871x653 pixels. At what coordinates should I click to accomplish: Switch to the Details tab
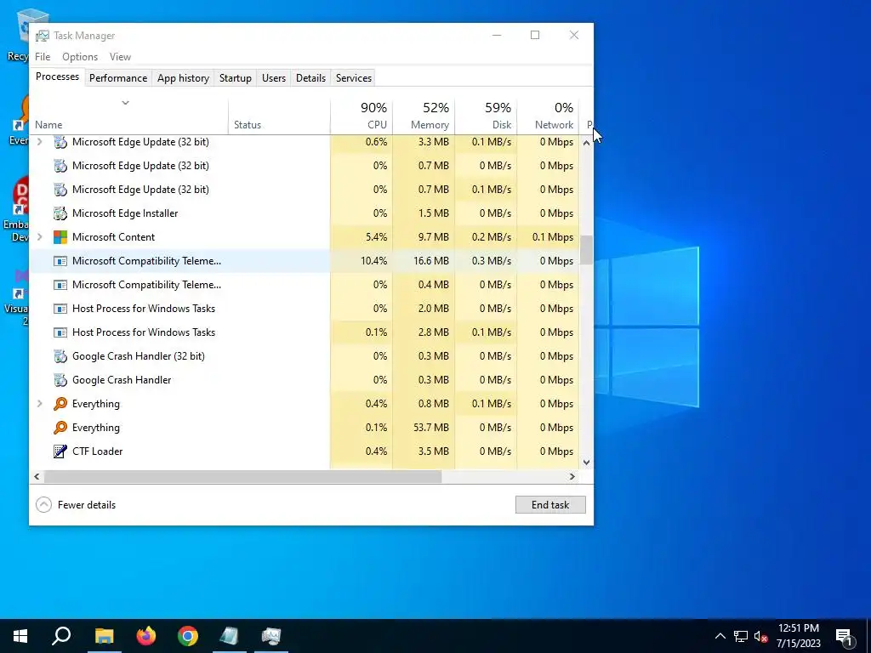tap(310, 78)
